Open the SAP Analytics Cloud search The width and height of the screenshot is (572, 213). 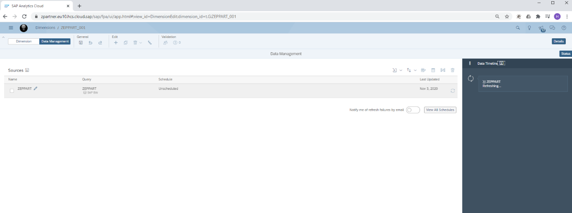coord(518,28)
